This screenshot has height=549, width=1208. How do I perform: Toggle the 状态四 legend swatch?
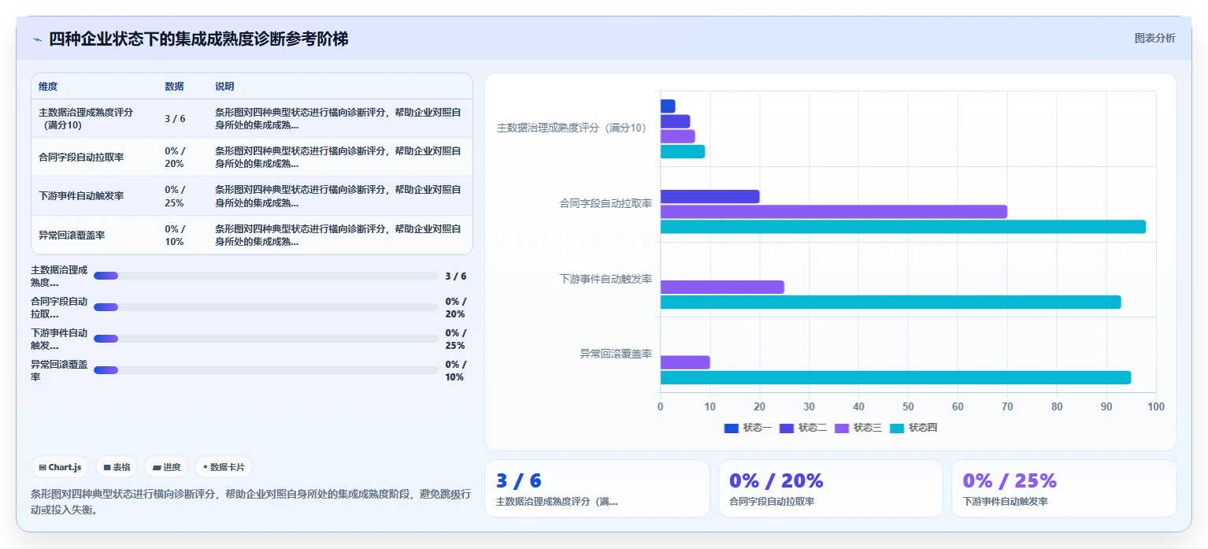click(x=897, y=428)
